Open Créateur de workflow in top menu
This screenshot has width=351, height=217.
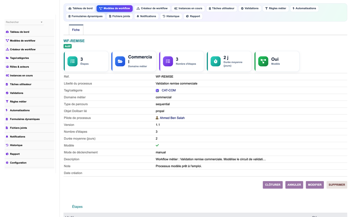pos(152,8)
